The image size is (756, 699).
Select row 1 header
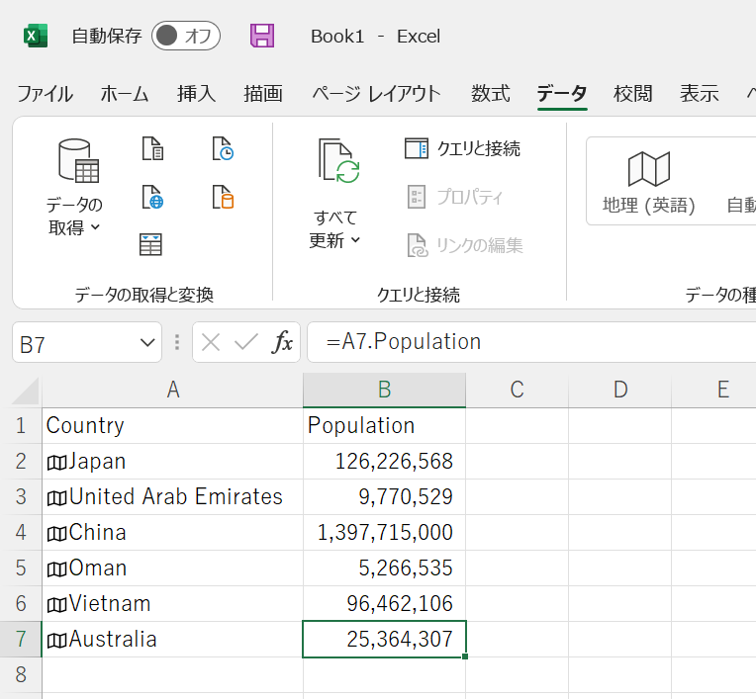click(21, 426)
